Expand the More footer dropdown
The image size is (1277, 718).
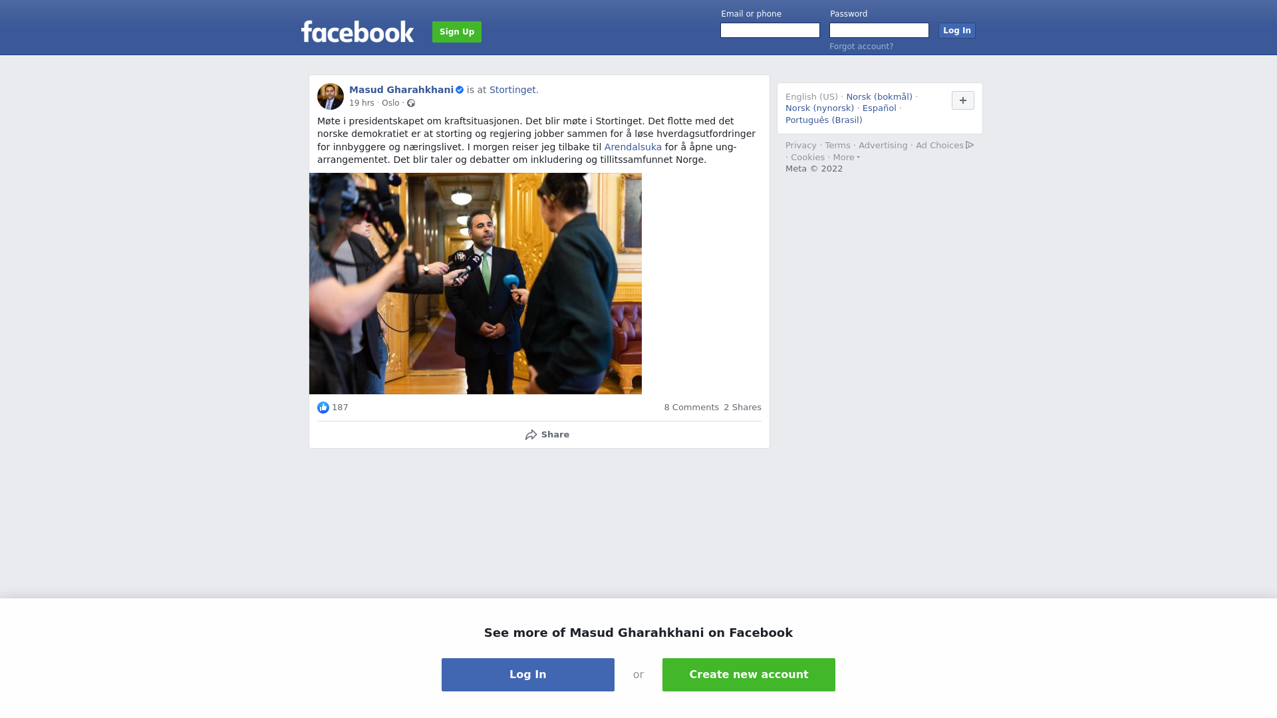click(847, 158)
